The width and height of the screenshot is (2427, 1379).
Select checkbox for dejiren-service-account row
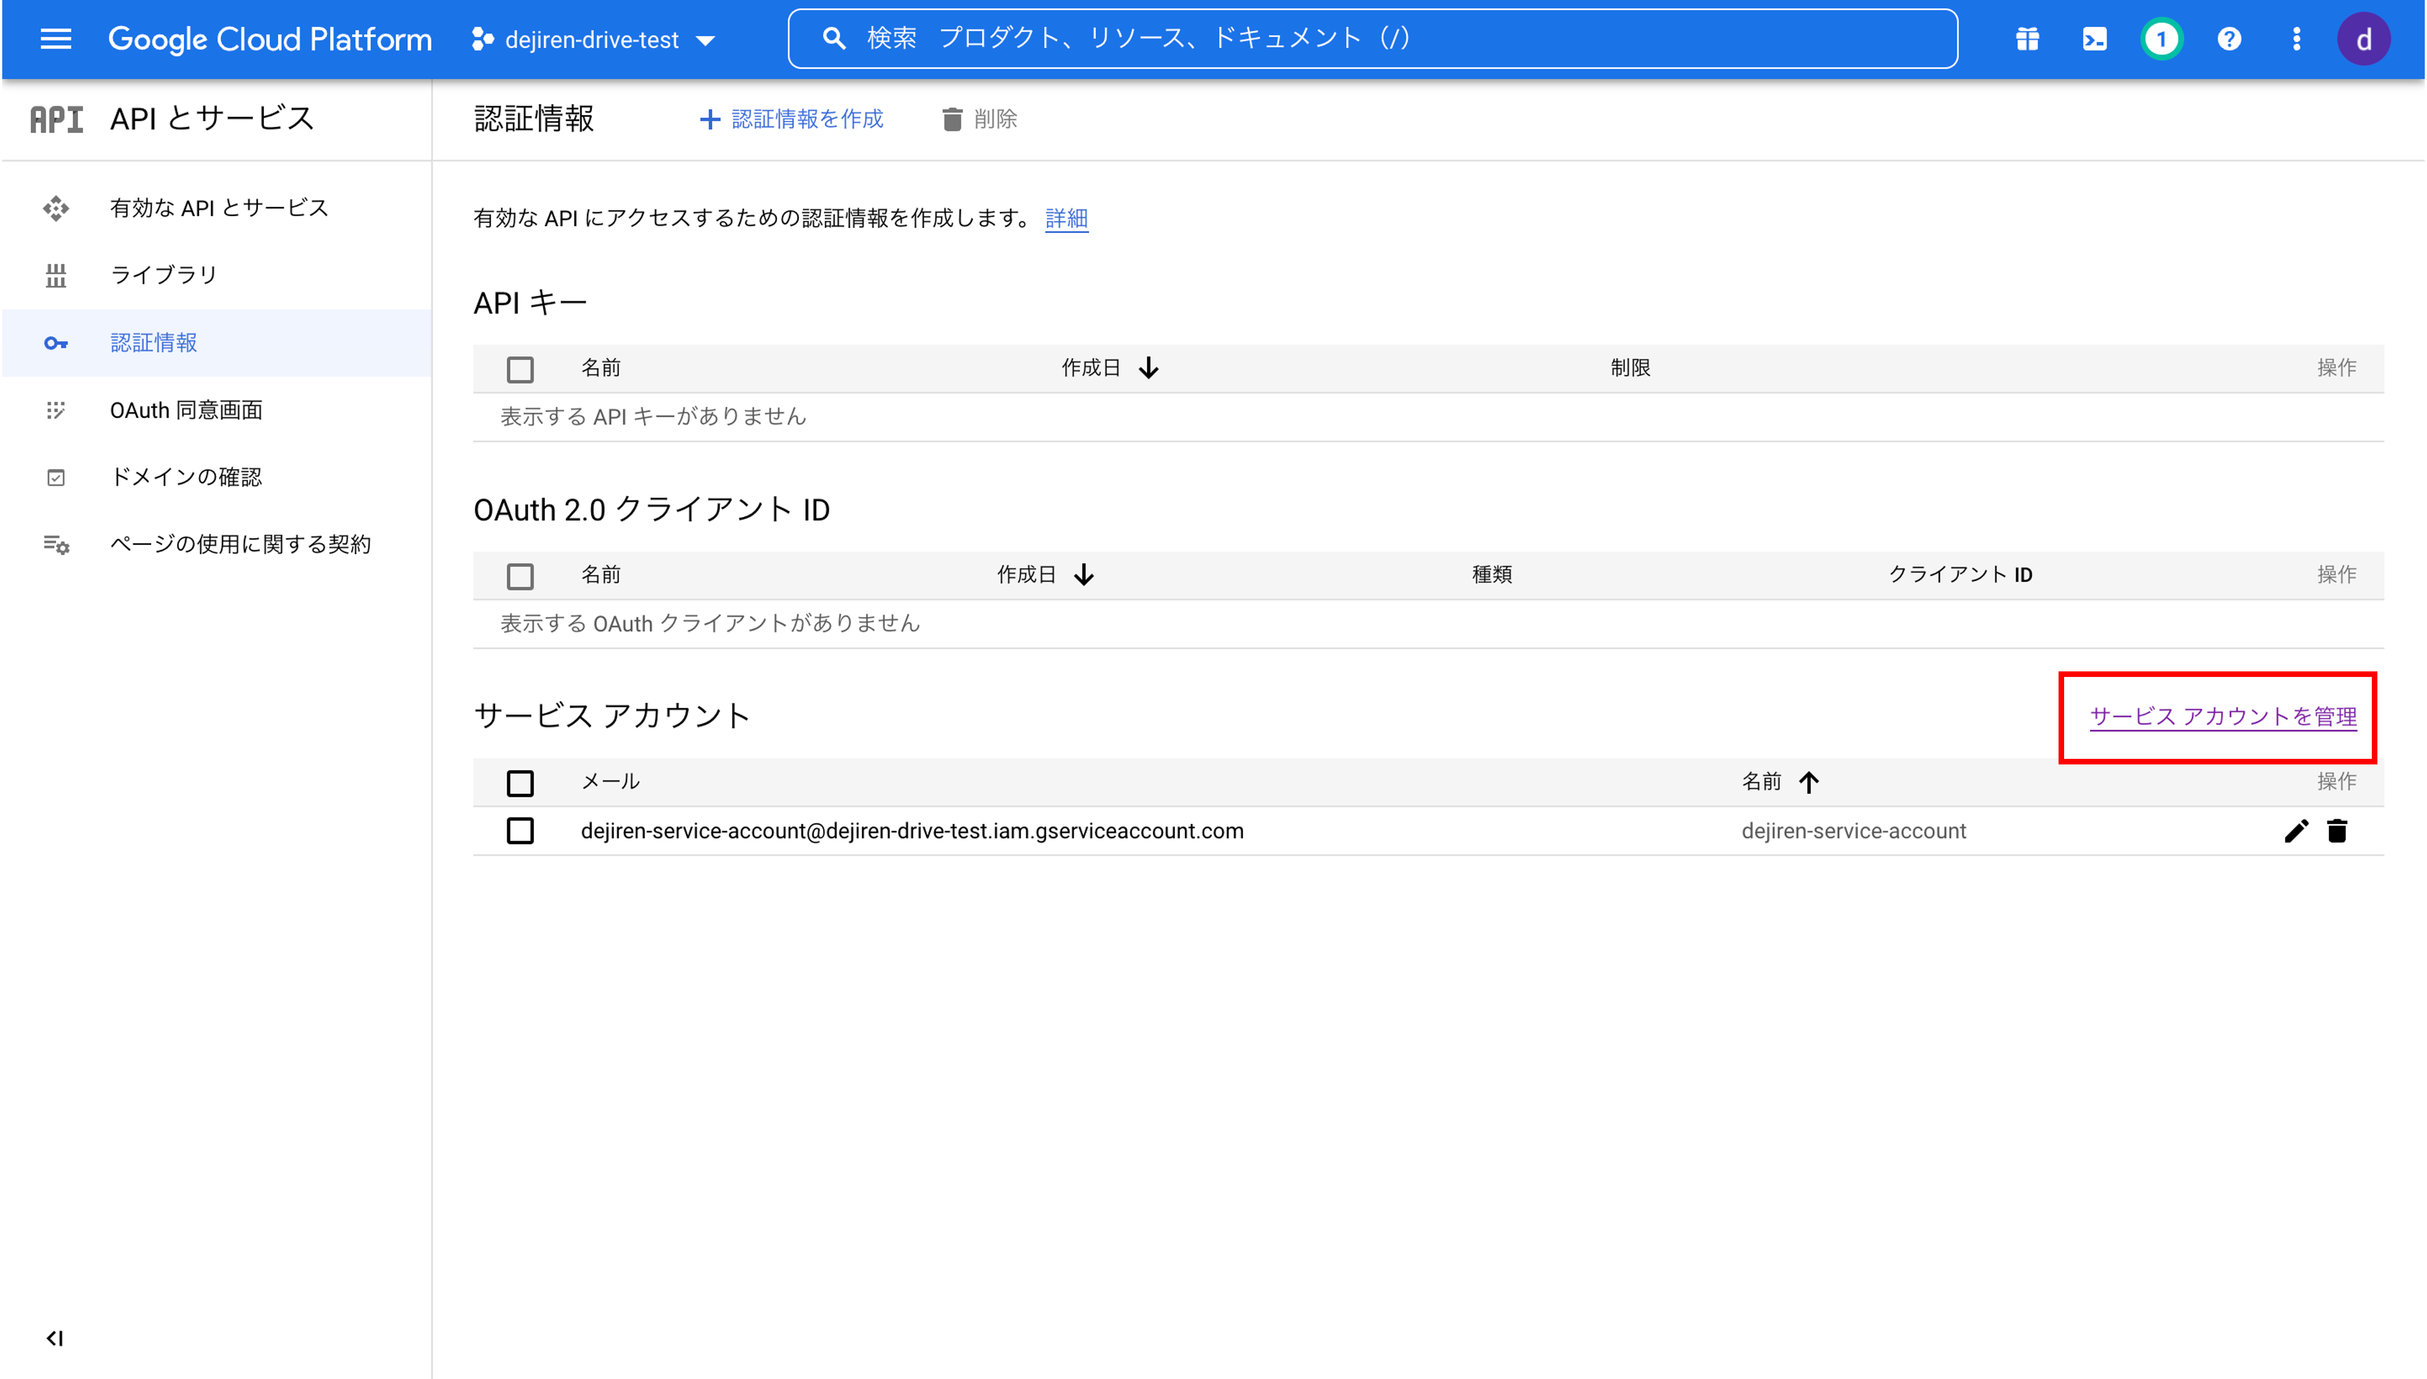coord(520,831)
